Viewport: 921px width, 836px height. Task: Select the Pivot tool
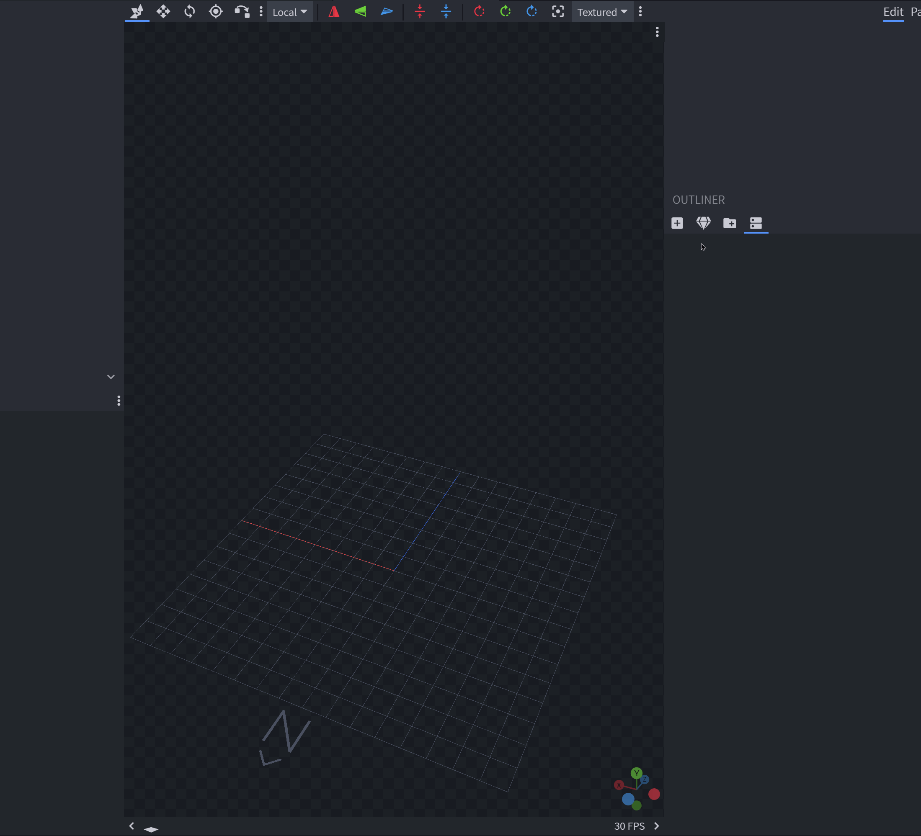216,11
